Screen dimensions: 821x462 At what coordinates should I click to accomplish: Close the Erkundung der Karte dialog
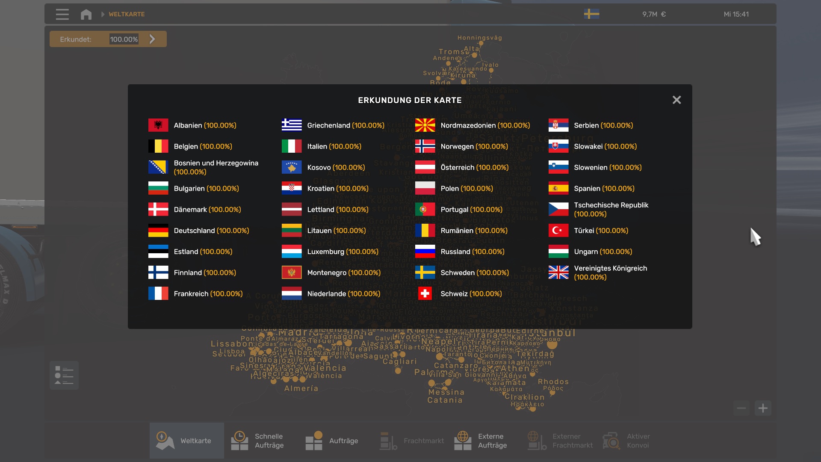pyautogui.click(x=676, y=100)
